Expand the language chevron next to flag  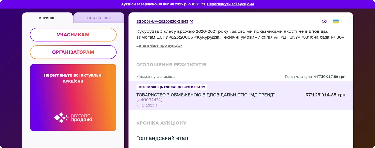(x=342, y=21)
